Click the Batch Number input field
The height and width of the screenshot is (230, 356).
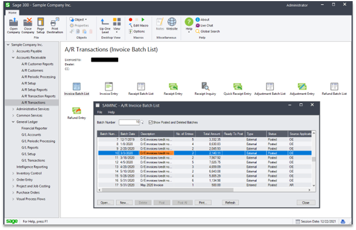[129, 122]
